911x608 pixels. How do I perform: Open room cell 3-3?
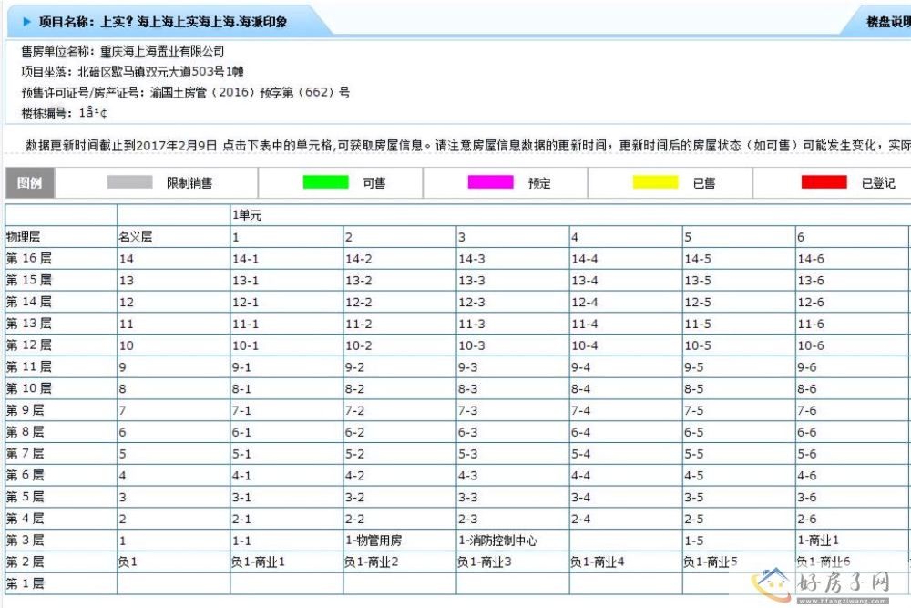[x=512, y=498]
